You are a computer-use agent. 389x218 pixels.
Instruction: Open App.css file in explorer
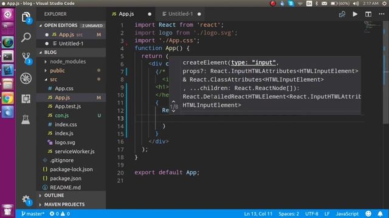(x=71, y=88)
